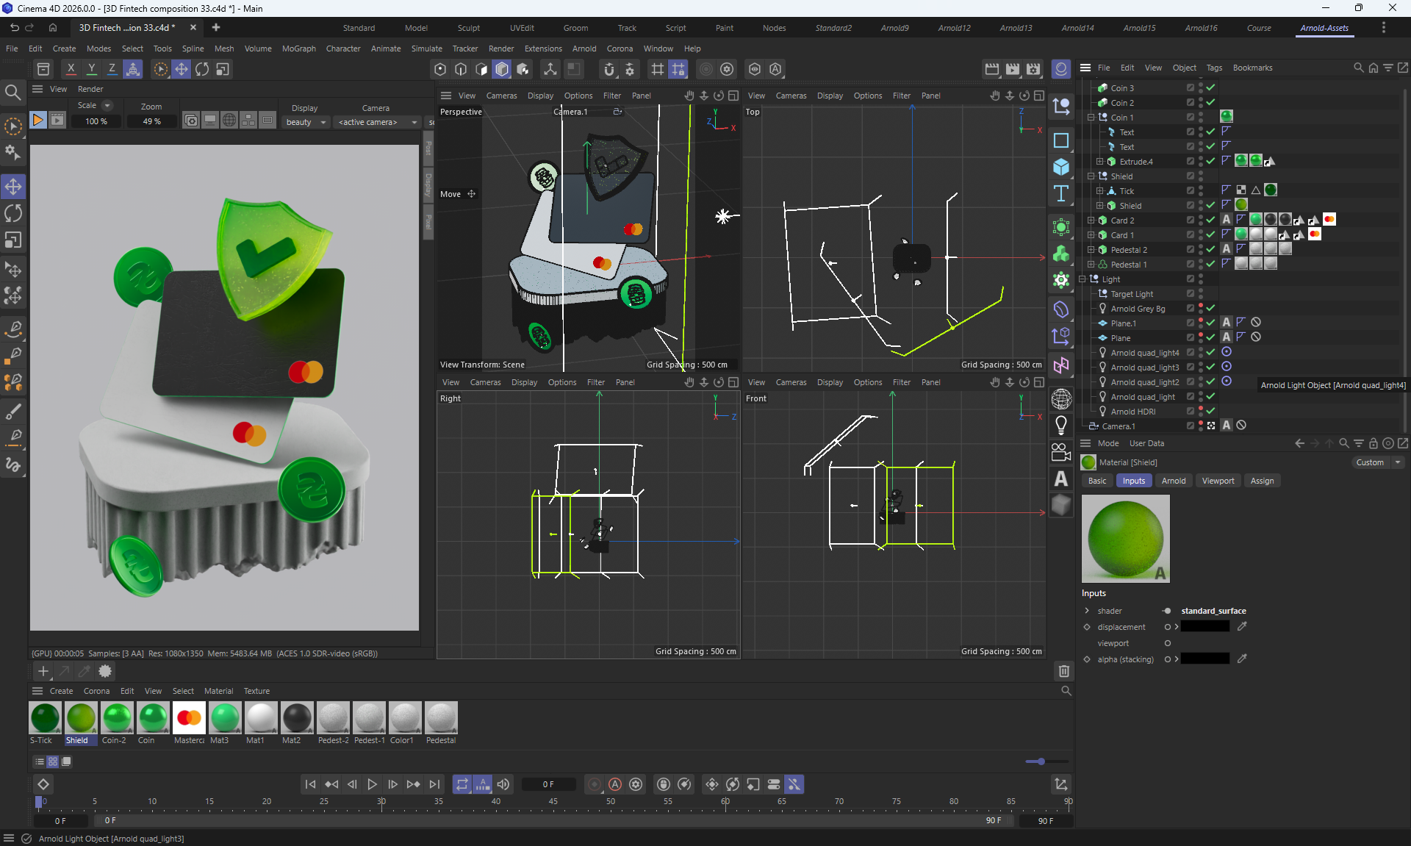Start IPR render with orange play icon
The height and width of the screenshot is (846, 1411).
(37, 120)
